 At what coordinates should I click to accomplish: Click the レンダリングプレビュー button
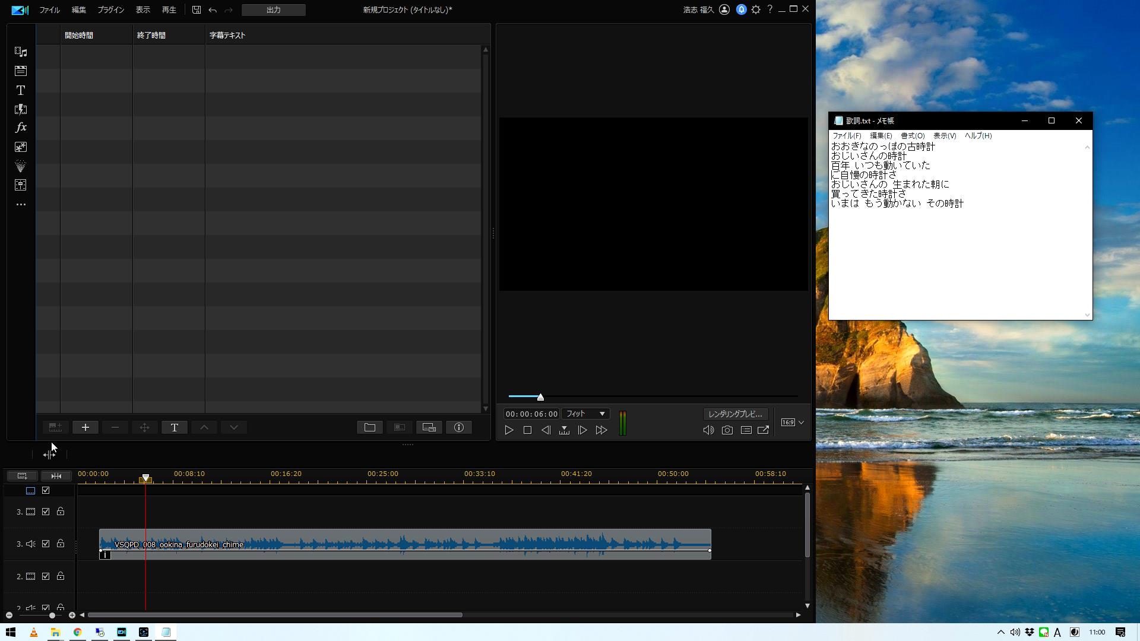[x=735, y=414]
